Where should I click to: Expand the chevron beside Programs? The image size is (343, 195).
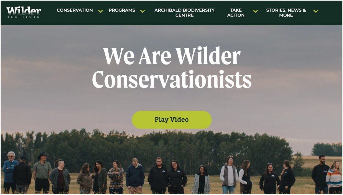click(143, 11)
